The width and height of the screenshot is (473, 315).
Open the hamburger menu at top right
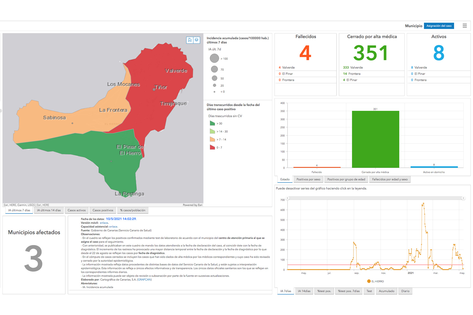pos(464,26)
